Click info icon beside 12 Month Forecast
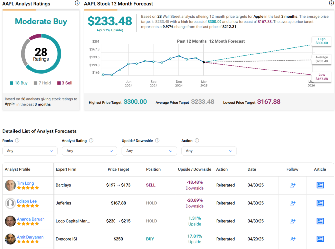The height and width of the screenshot is (249, 335). (331, 3)
